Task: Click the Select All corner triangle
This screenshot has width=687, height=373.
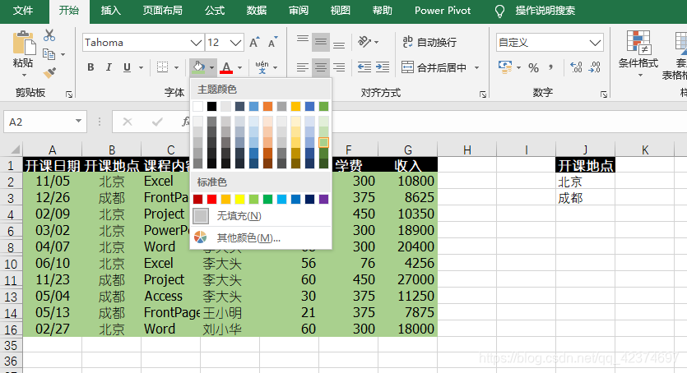Action: click(x=15, y=150)
